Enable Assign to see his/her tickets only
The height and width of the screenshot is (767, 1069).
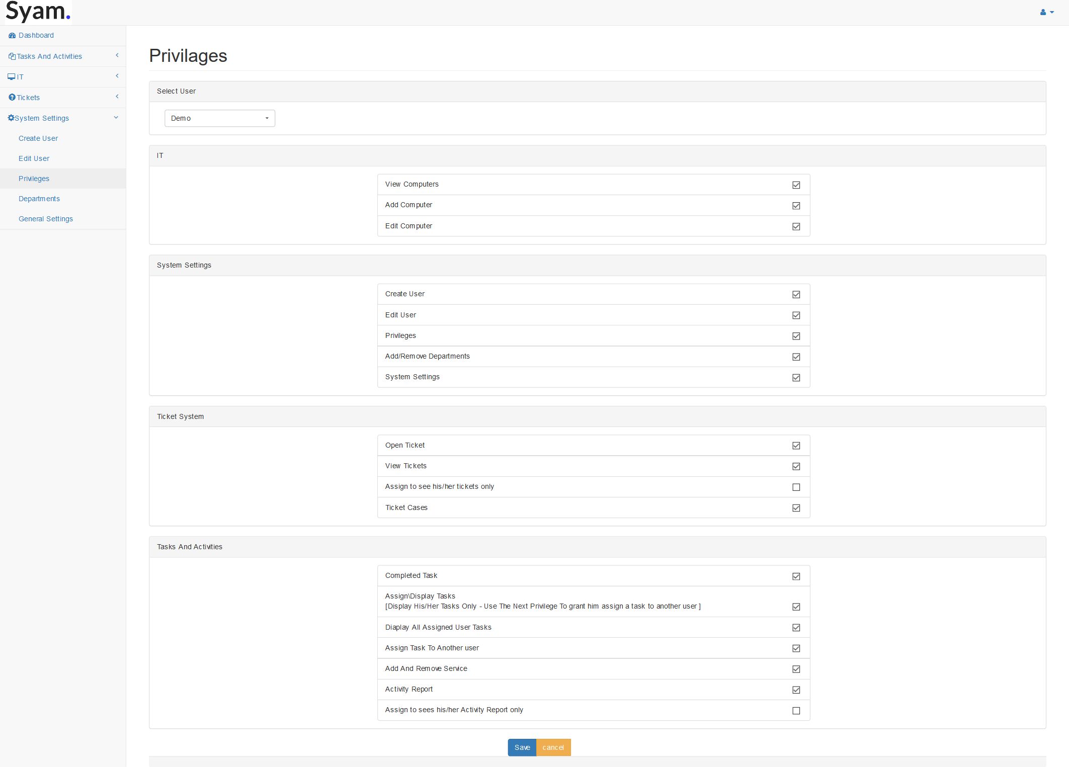(x=796, y=487)
